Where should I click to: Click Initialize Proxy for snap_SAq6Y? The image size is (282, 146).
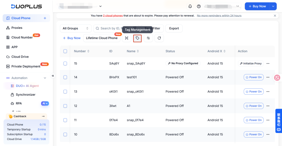tap(251, 63)
